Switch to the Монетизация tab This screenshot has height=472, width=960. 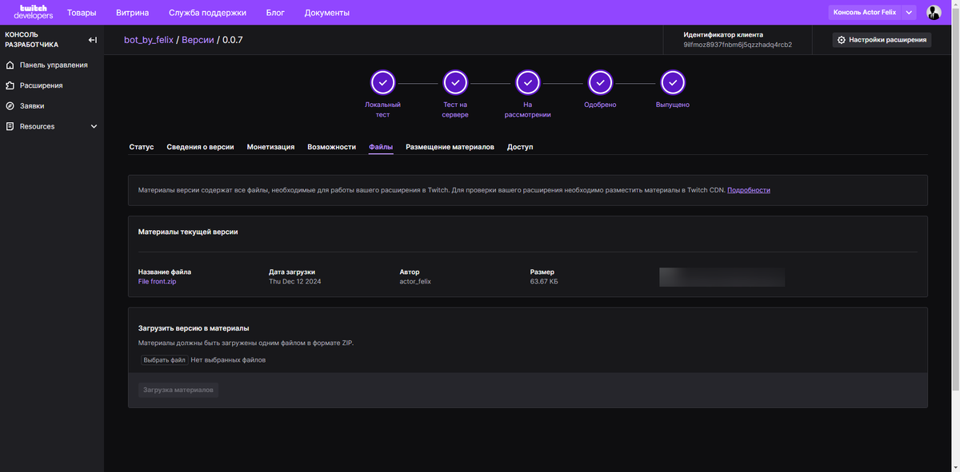(270, 147)
